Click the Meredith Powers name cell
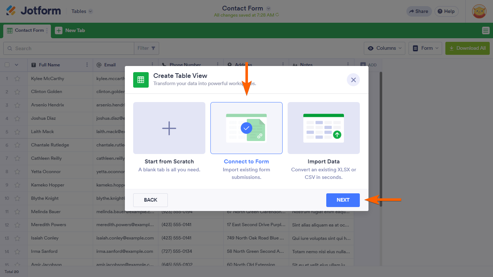 [60, 225]
